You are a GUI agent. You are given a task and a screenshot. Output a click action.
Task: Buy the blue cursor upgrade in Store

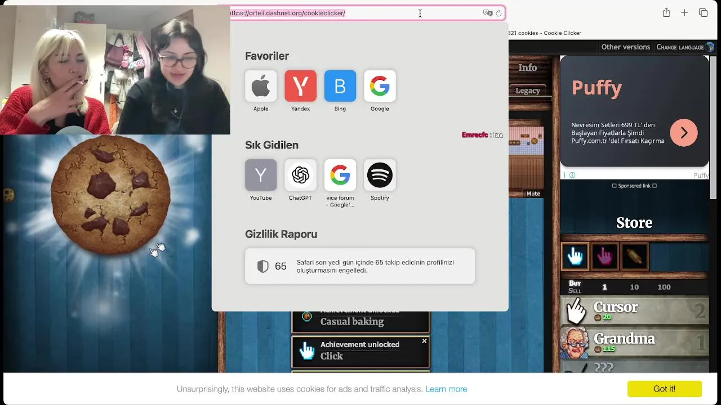(x=575, y=256)
